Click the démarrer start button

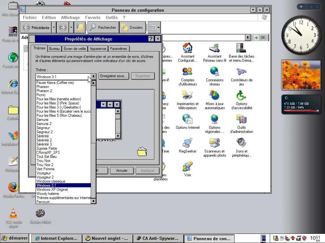click(15, 238)
